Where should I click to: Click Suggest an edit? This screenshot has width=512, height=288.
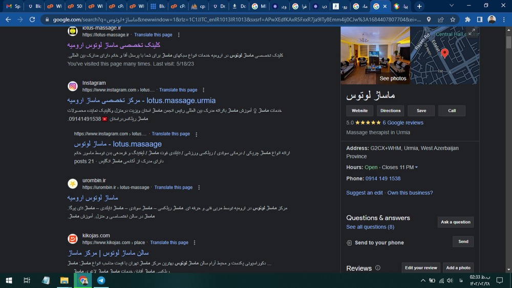[365, 193]
